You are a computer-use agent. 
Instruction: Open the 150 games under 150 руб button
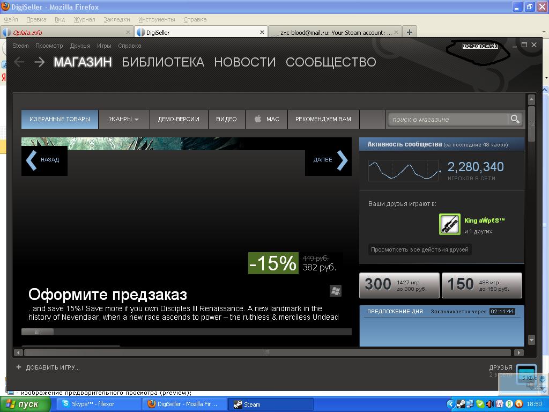click(482, 285)
